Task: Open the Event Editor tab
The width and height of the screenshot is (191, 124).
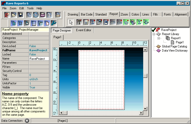Action: (x=84, y=30)
